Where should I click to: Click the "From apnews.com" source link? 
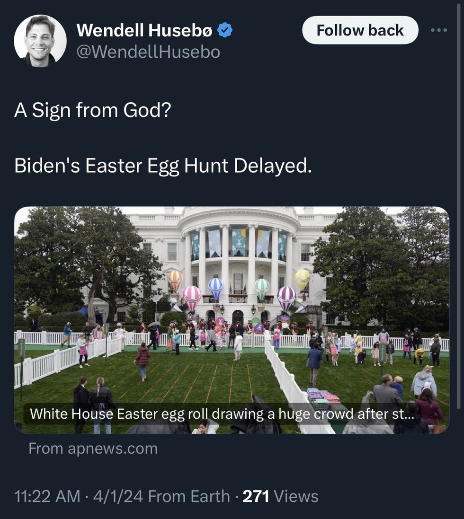point(93,449)
